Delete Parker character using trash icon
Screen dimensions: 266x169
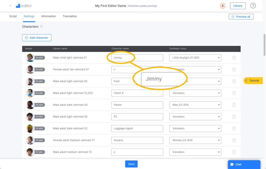234,105
